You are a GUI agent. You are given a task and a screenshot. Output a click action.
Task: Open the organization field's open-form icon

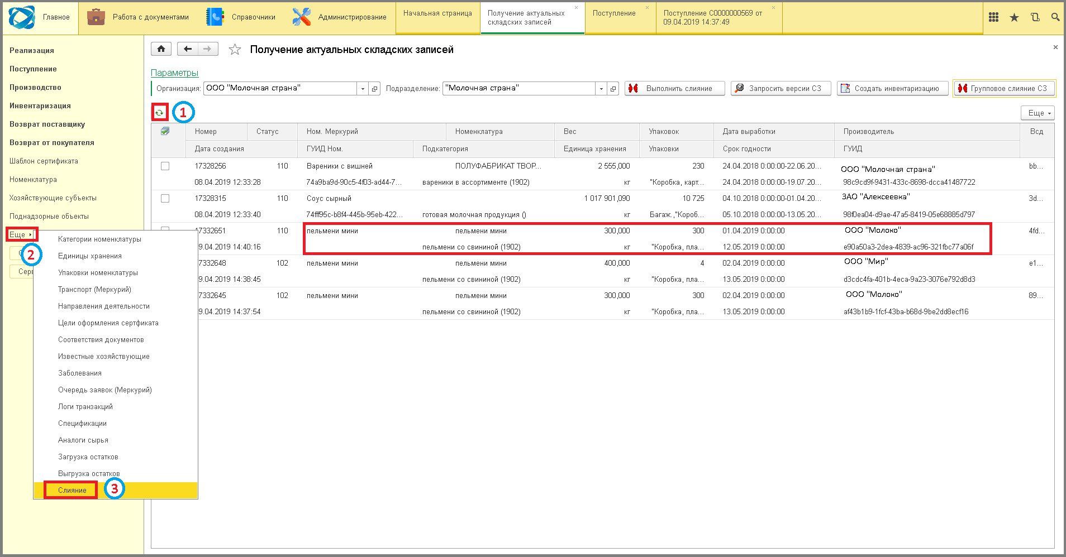click(375, 88)
